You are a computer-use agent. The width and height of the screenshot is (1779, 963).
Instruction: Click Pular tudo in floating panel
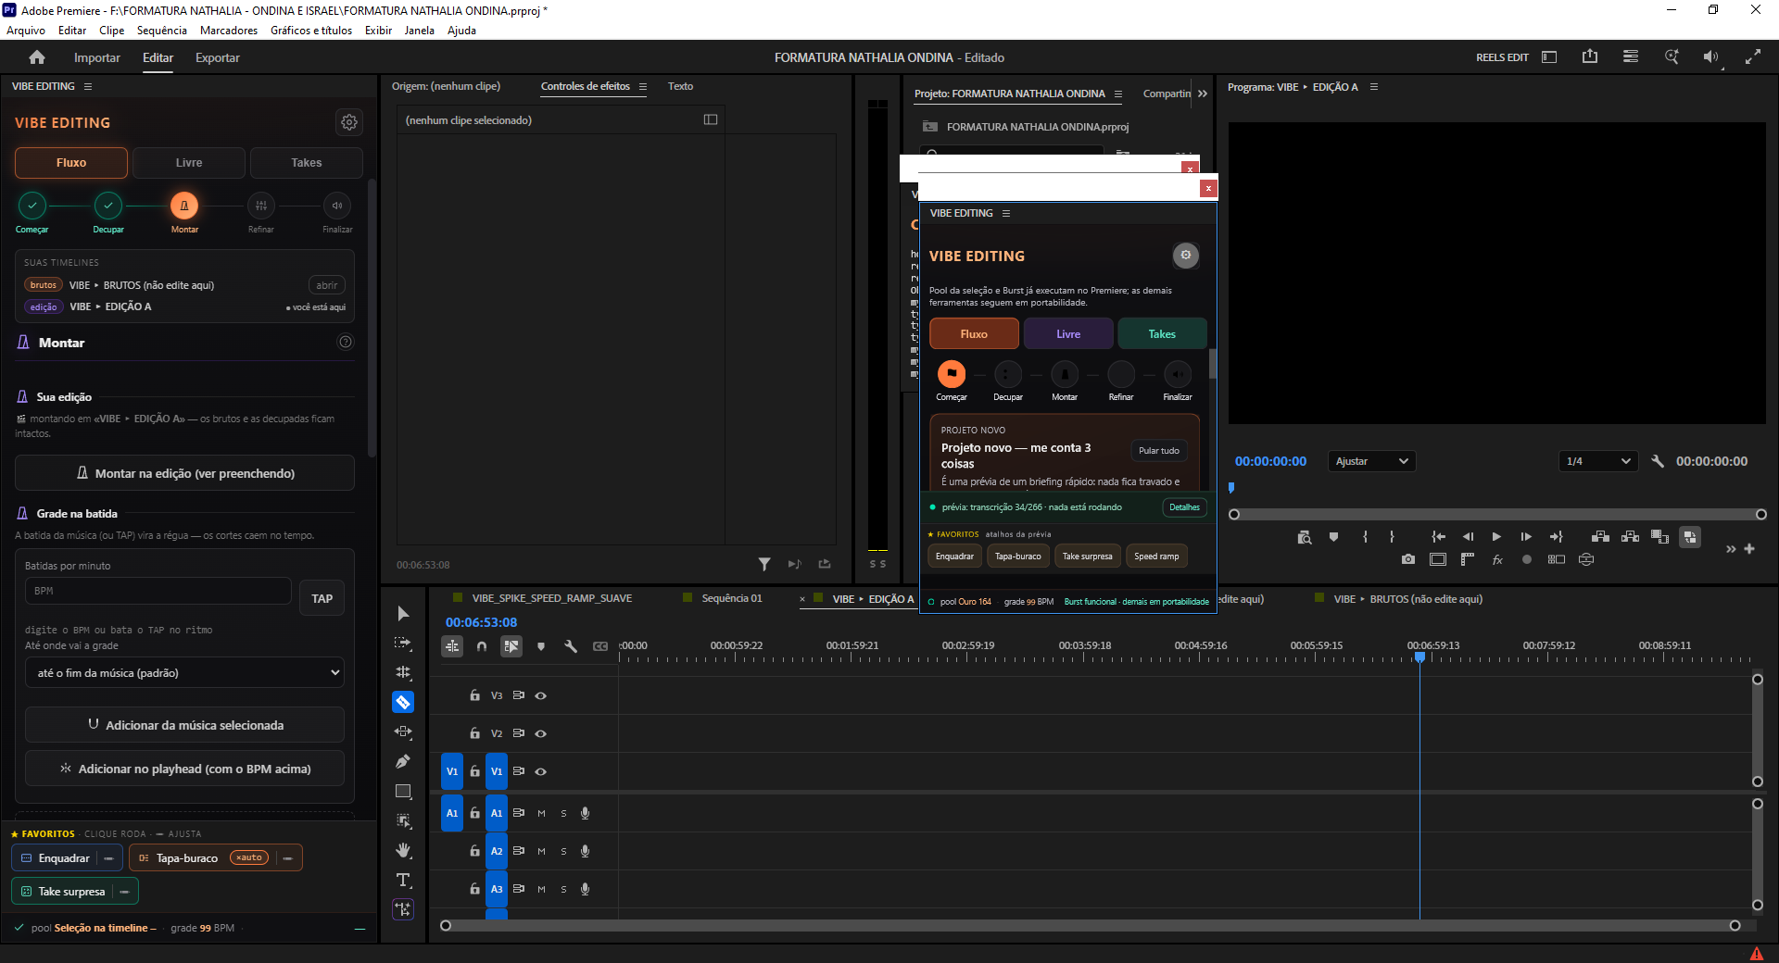(x=1159, y=451)
